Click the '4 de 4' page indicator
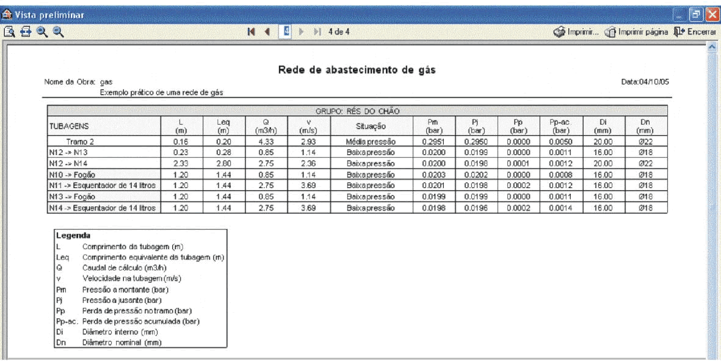Image resolution: width=721 pixels, height=361 pixels. pos(338,32)
